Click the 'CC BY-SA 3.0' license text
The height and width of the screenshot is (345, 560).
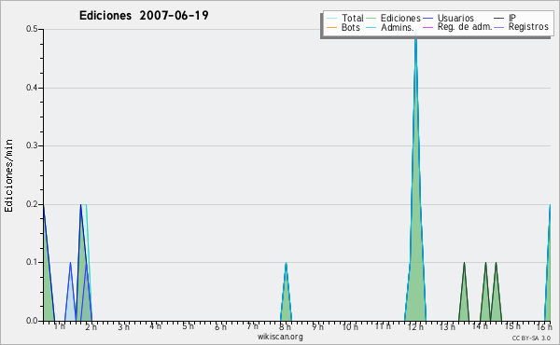(x=531, y=338)
